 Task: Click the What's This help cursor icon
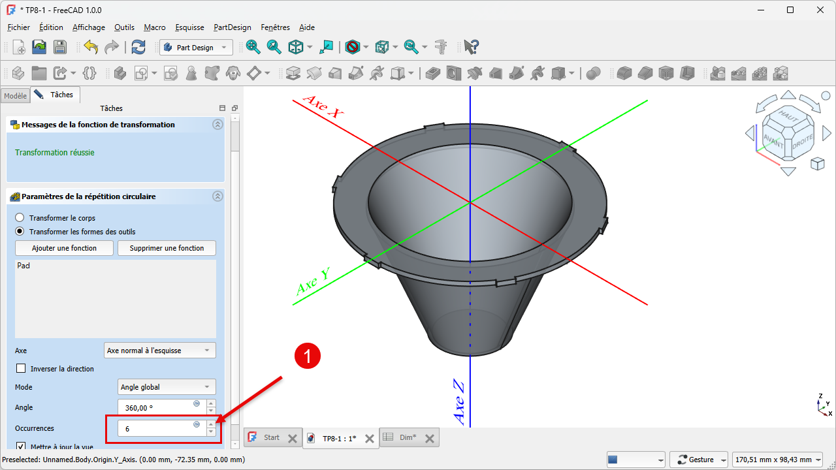[x=472, y=47]
